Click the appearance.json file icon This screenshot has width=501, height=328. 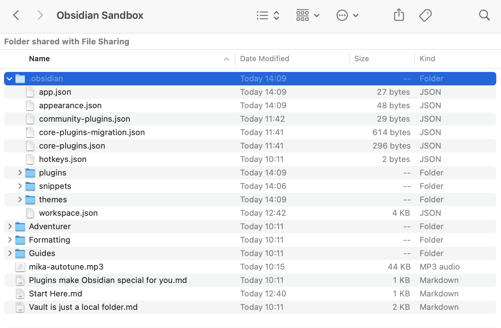point(30,106)
